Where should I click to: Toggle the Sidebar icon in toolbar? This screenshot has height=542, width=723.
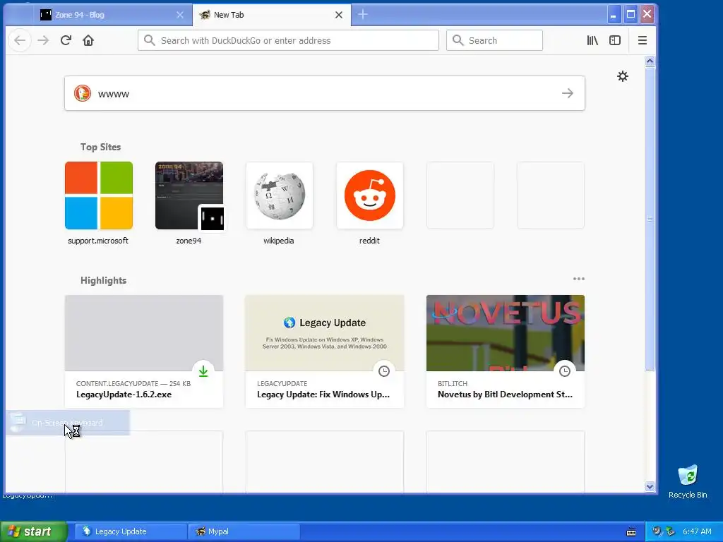615,40
